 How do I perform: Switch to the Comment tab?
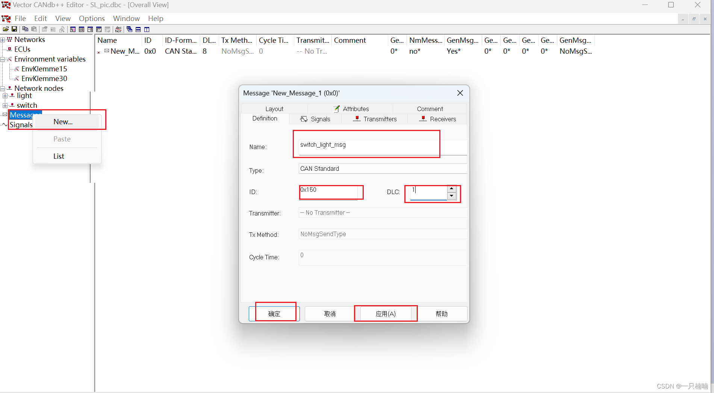[x=430, y=109]
